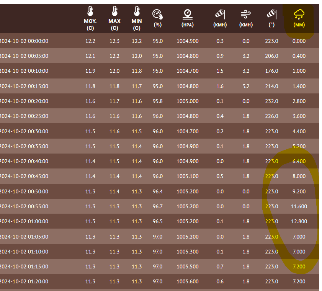Click the 206.0 wind direction value
The width and height of the screenshot is (322, 291).
271,56
